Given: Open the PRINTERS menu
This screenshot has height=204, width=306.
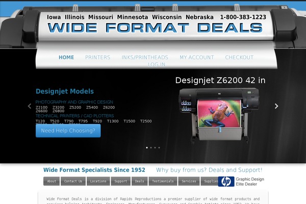Looking at the screenshot, I should [x=98, y=58].
